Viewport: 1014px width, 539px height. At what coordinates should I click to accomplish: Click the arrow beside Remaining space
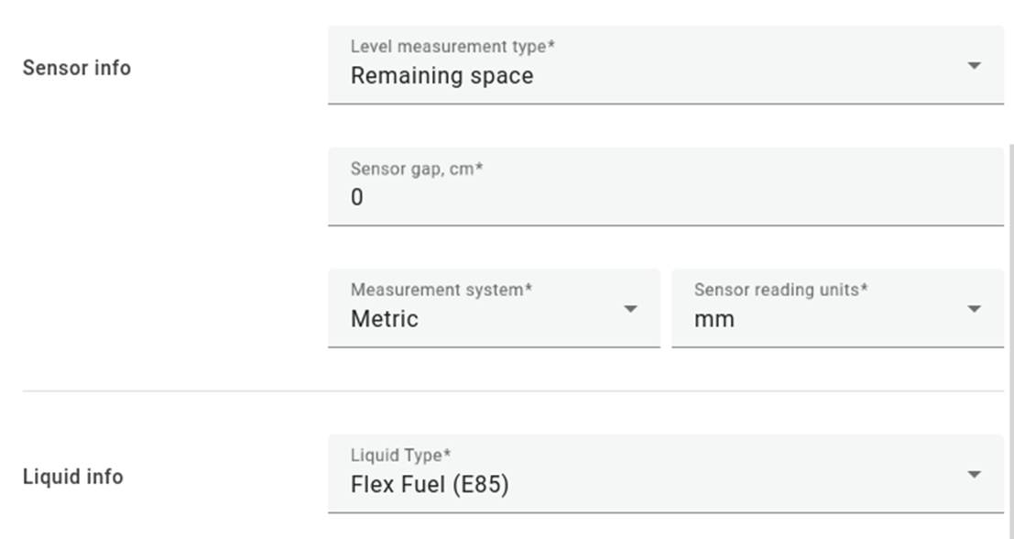(x=974, y=65)
